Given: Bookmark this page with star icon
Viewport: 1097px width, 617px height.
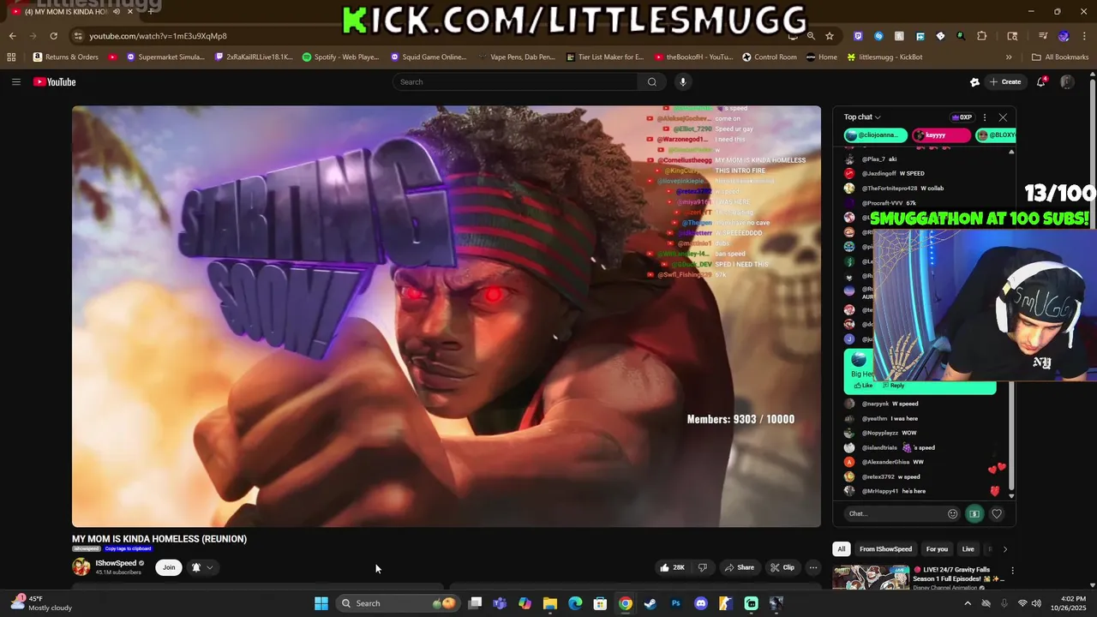Looking at the screenshot, I should click(830, 36).
